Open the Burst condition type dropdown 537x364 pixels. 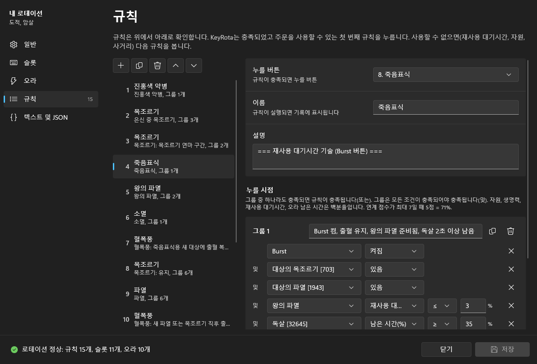tap(314, 251)
